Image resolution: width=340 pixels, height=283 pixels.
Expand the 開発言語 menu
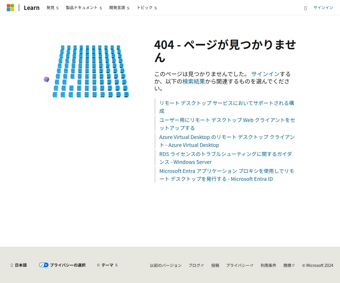pyautogui.click(x=119, y=8)
